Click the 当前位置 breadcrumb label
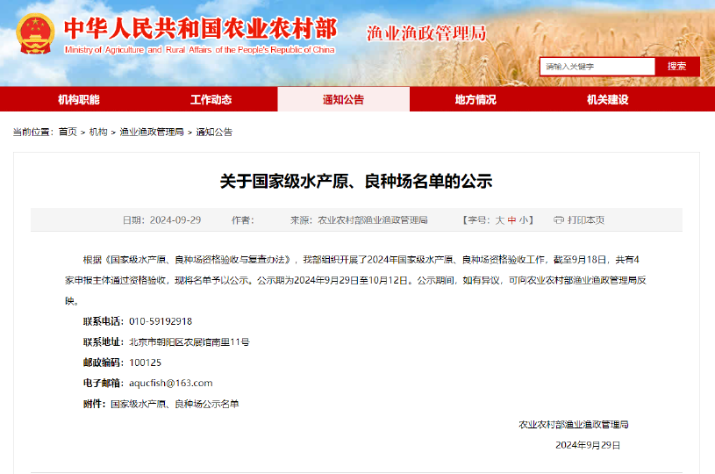Viewport: 715px width, 474px height. click(x=33, y=132)
